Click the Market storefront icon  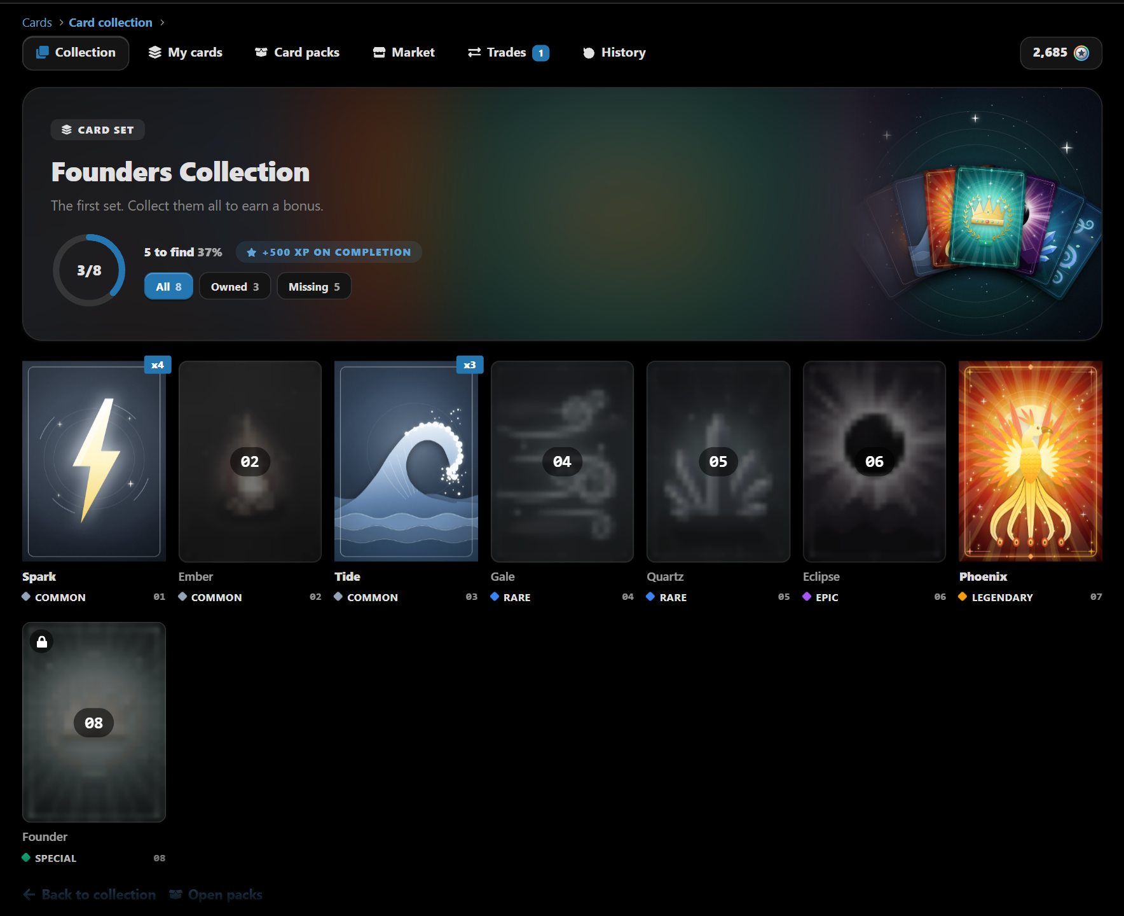click(379, 53)
